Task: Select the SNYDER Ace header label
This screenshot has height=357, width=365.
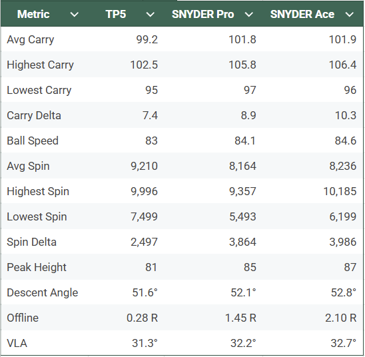Action: pyautogui.click(x=302, y=14)
